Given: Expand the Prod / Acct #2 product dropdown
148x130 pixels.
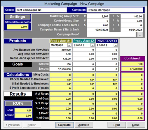Looking at the screenshot, I should [93, 45].
